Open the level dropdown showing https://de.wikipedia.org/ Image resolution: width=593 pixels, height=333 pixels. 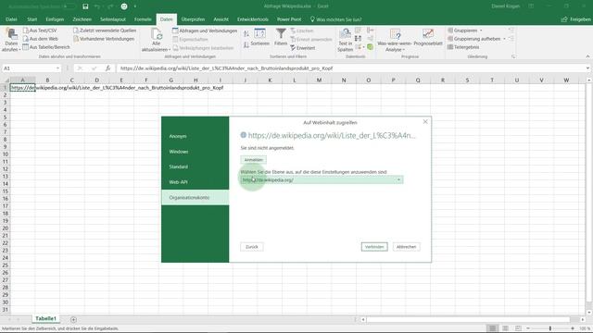322,180
